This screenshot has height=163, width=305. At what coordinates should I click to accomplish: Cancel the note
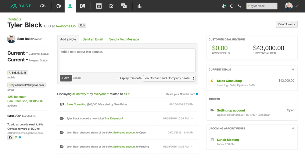coord(77,78)
